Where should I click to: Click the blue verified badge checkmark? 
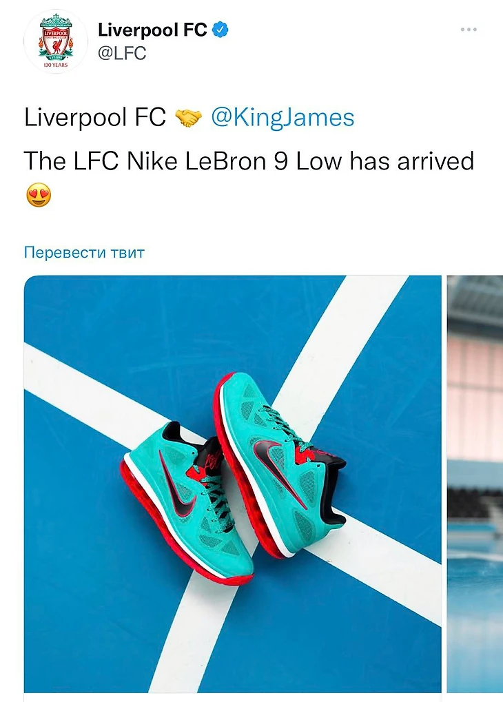pyautogui.click(x=220, y=30)
